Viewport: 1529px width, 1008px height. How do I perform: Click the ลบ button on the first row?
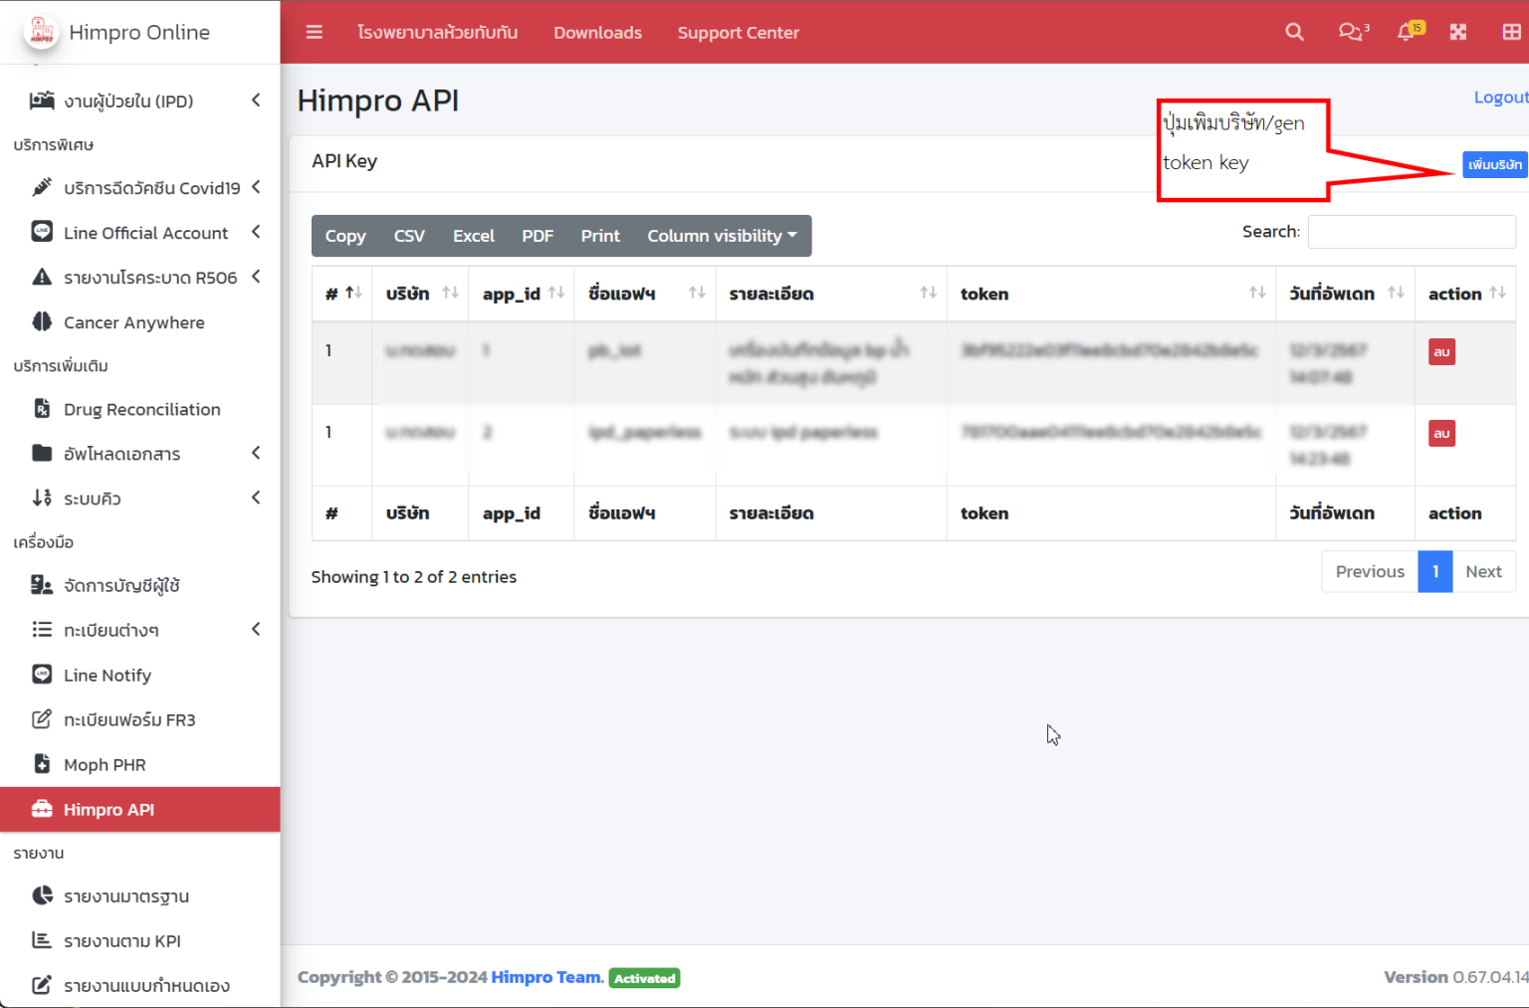point(1441,351)
